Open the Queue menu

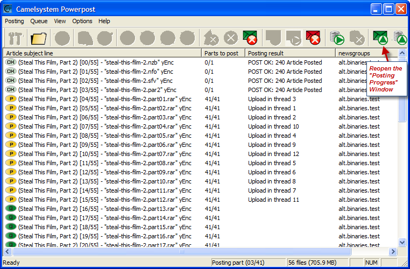pyautogui.click(x=39, y=21)
